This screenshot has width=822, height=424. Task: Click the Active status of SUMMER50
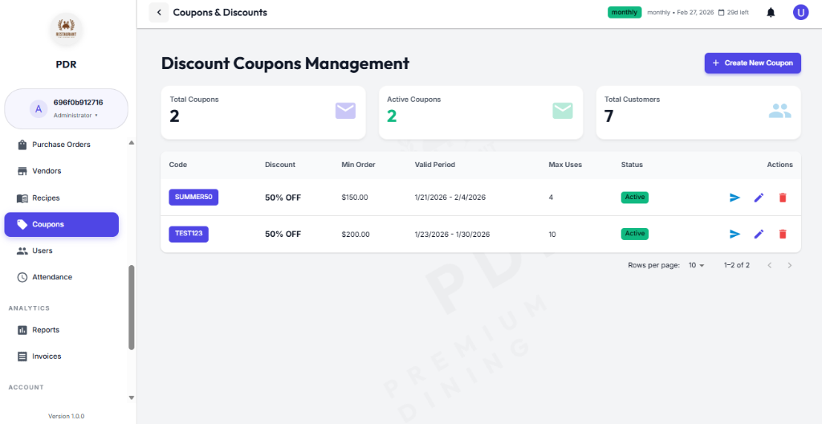[x=635, y=198]
